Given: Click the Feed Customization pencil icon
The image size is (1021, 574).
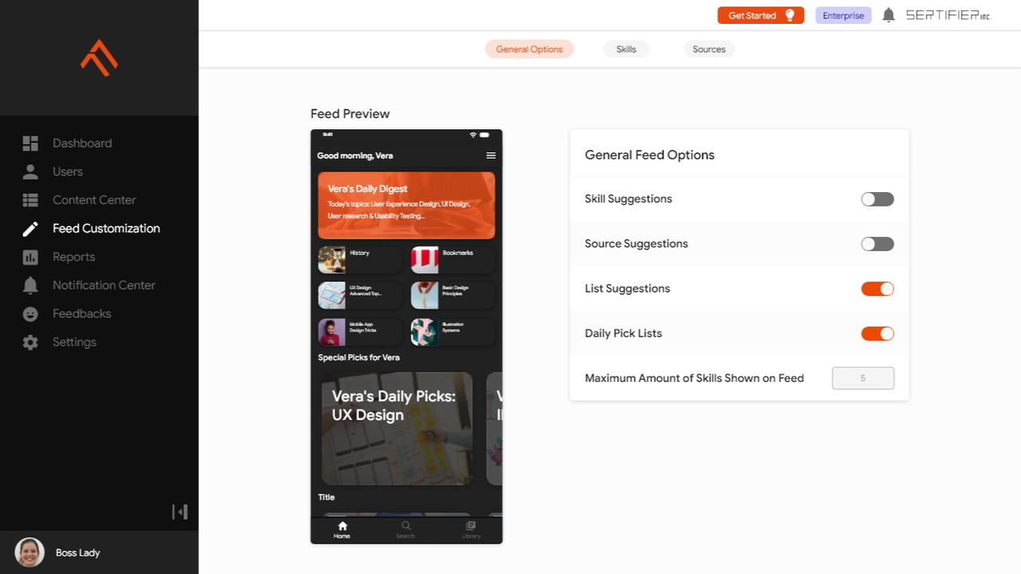Looking at the screenshot, I should tap(30, 229).
